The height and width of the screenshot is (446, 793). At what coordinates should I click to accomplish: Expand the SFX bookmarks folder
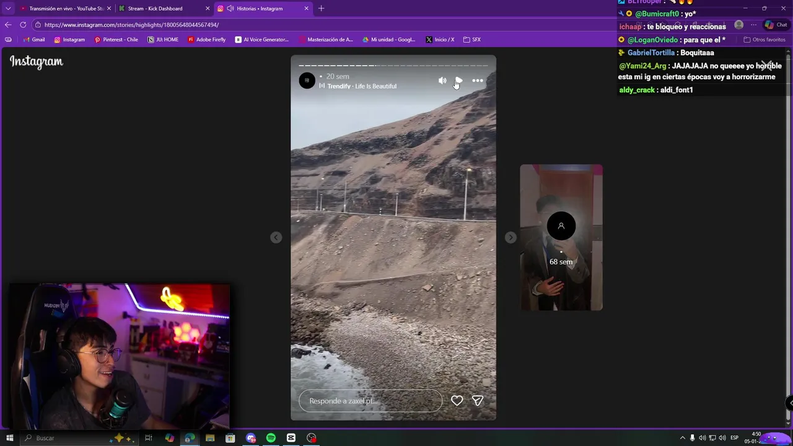click(472, 40)
